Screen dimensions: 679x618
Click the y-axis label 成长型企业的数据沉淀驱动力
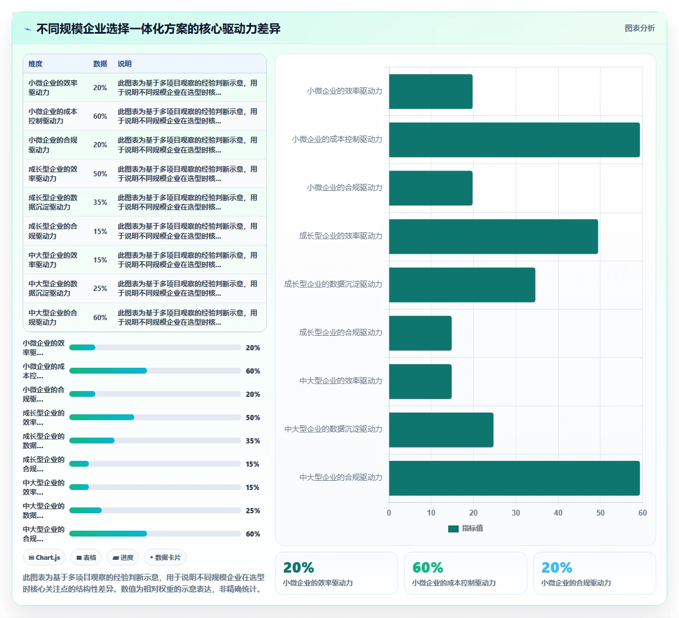(333, 285)
